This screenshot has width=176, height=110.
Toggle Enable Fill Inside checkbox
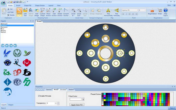[x=39, y=96]
